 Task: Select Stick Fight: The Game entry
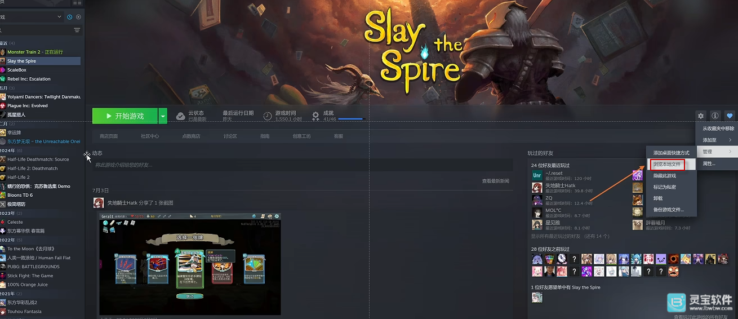pos(41,276)
